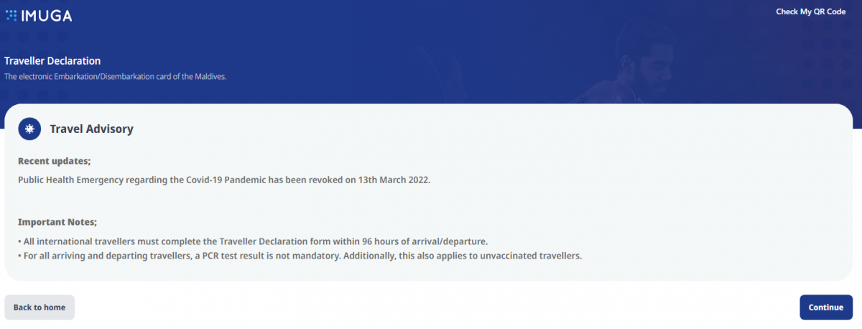The width and height of the screenshot is (862, 329).
Task: Click the word Maldives in the subtitle
Action: click(x=210, y=76)
